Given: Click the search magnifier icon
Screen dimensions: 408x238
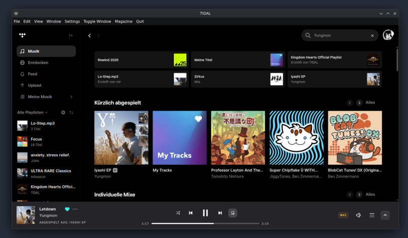Looking at the screenshot, I should pyautogui.click(x=308, y=35).
